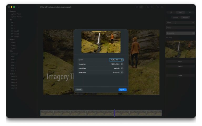Apply the BW Faded 1 preset
The image size is (202, 126).
[x=15, y=31]
